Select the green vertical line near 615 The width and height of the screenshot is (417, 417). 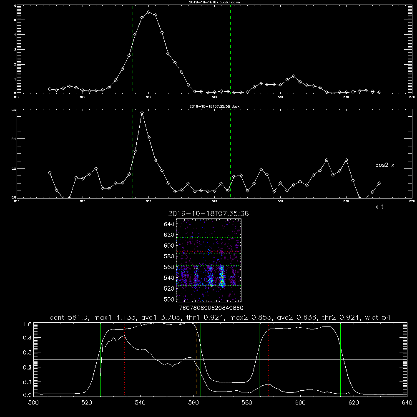tap(340, 359)
